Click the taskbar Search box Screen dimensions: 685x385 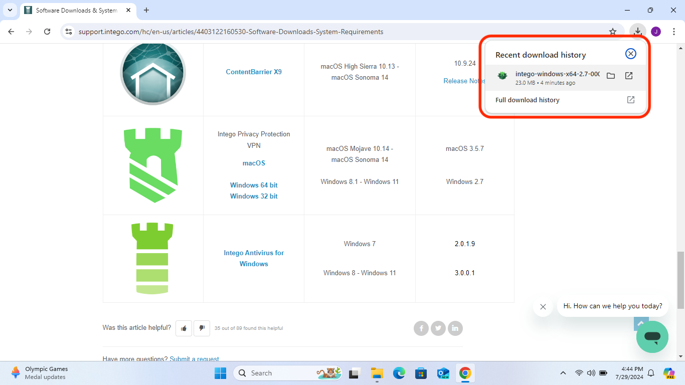[288, 373]
